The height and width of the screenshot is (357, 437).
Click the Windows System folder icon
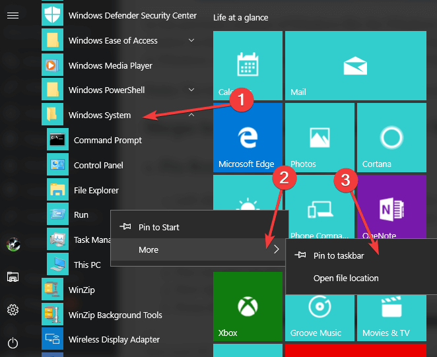52,115
